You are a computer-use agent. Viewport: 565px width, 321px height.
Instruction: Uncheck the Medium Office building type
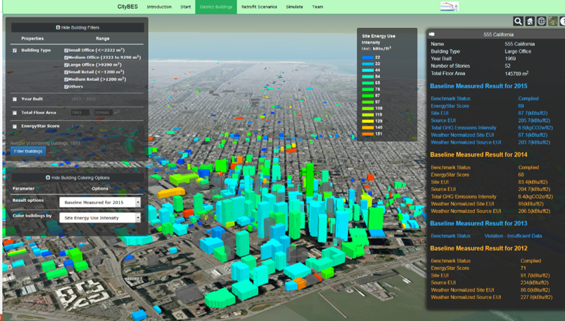coord(66,57)
